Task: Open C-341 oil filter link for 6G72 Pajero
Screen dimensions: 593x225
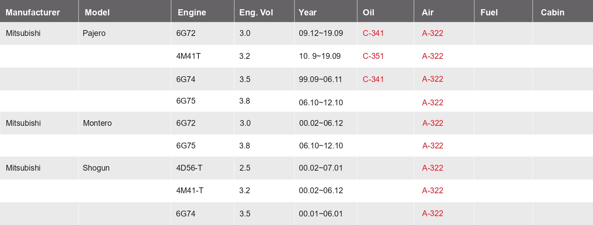Action: [x=373, y=33]
